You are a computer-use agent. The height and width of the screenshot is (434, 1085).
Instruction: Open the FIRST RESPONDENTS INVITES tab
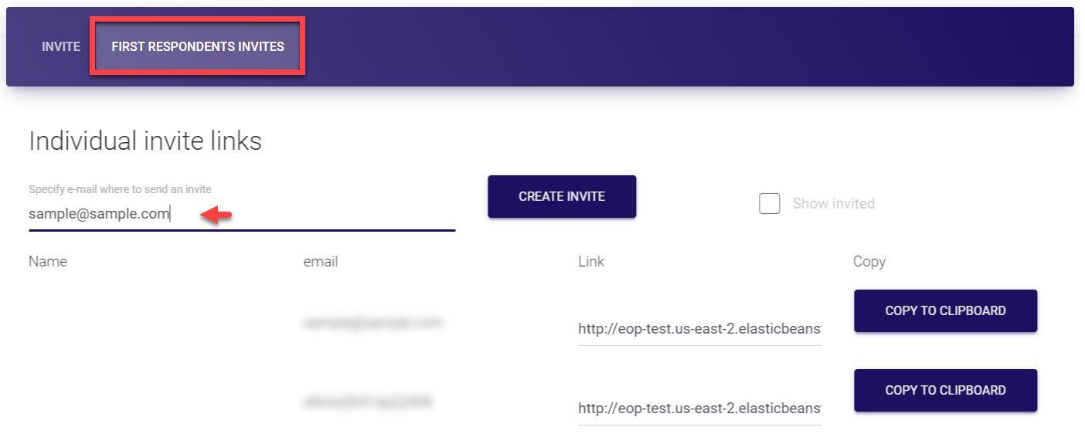click(198, 46)
